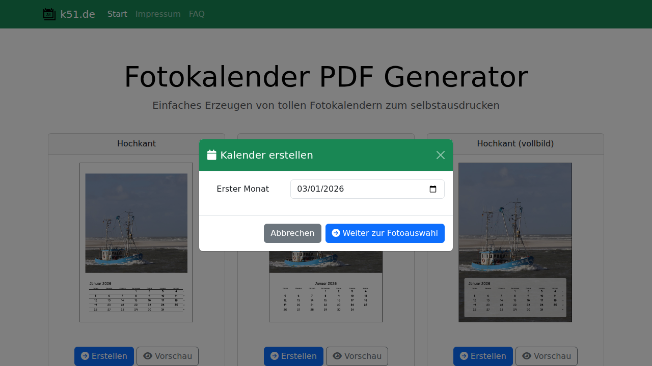Open the Start navigation link
This screenshot has width=652, height=366.
(x=117, y=14)
